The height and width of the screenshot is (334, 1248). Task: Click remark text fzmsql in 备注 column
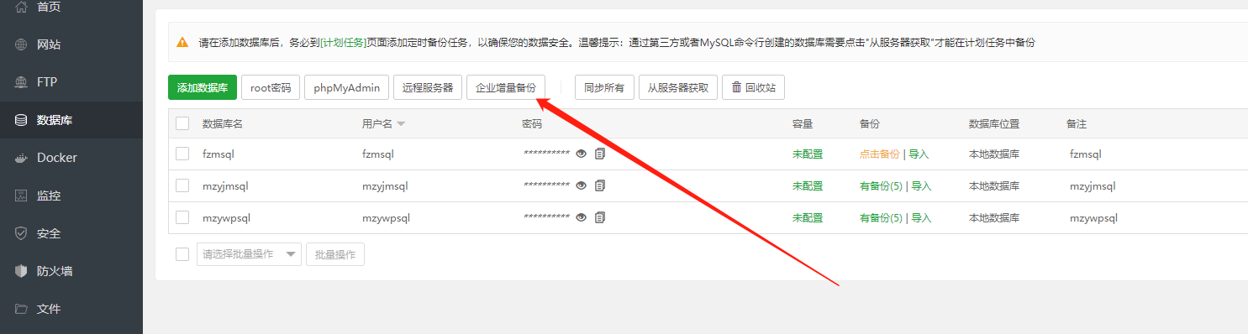tap(1085, 154)
